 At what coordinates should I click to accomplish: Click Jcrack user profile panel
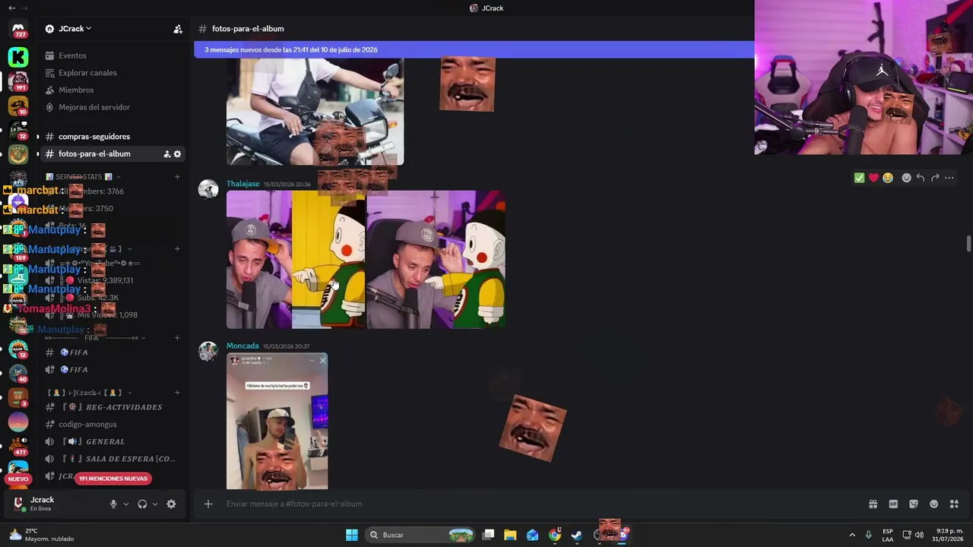57,504
